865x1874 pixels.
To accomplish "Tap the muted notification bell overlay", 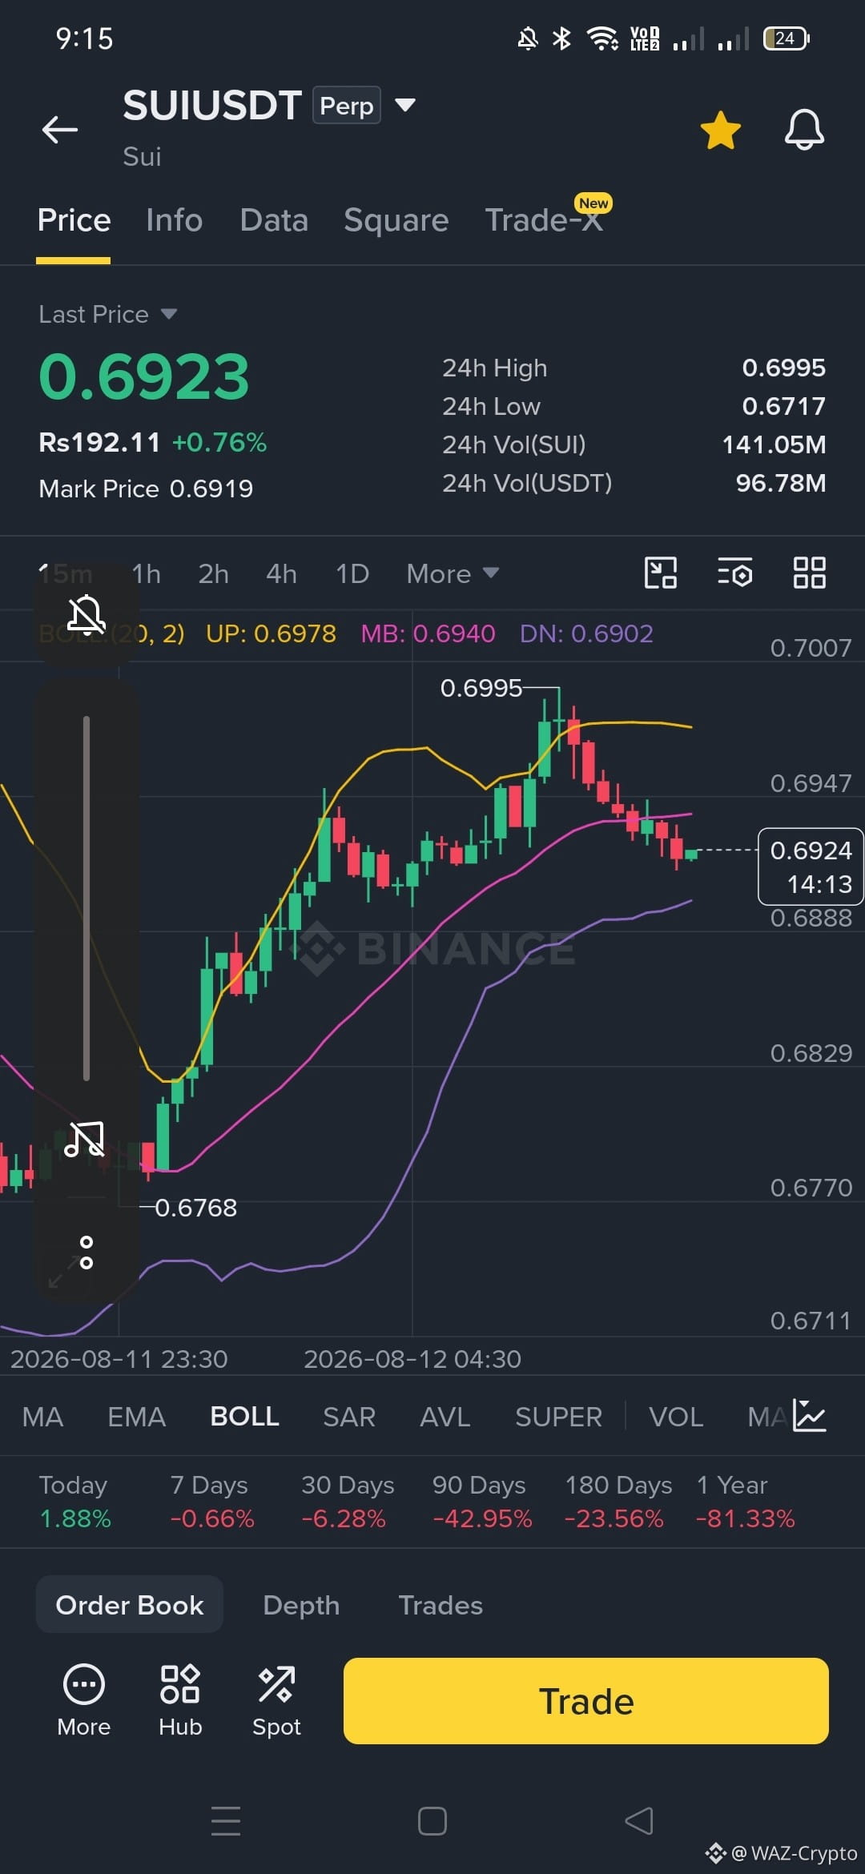I will pyautogui.click(x=86, y=615).
